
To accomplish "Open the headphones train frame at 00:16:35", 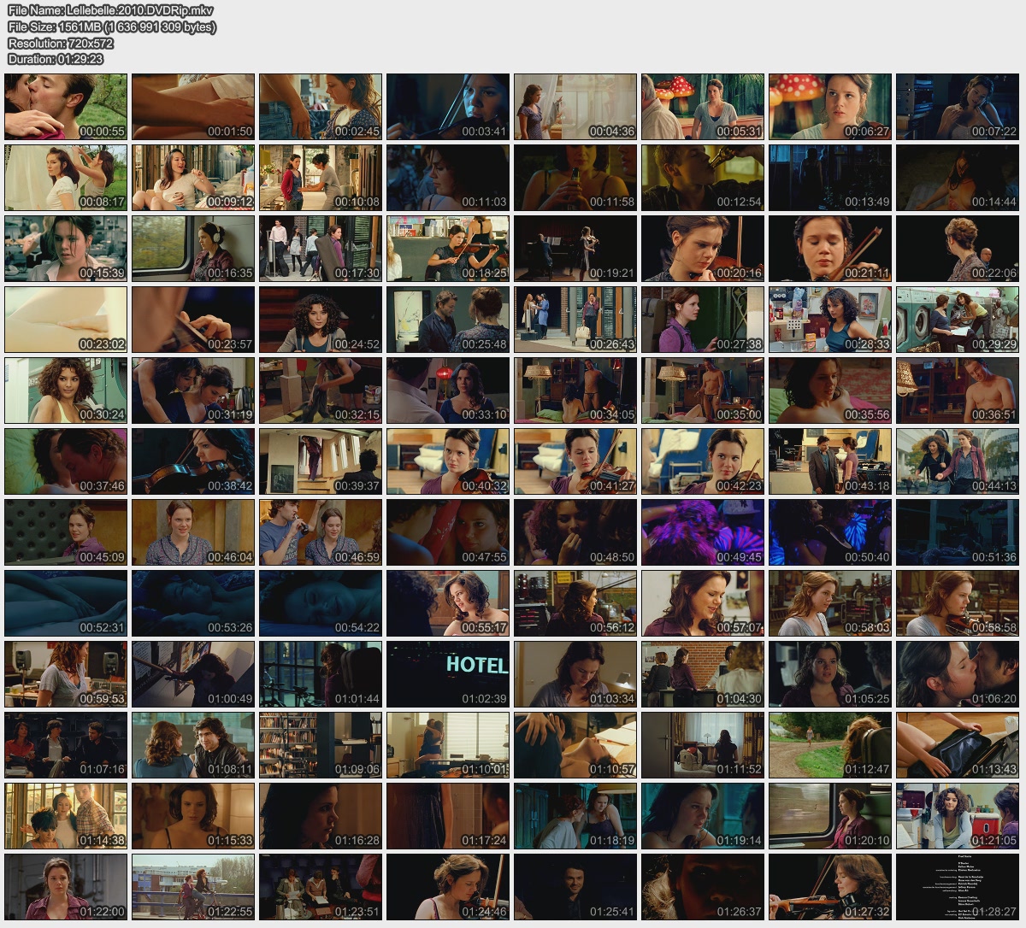I will point(193,249).
